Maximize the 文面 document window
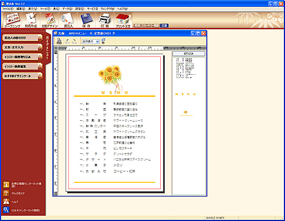 point(198,34)
